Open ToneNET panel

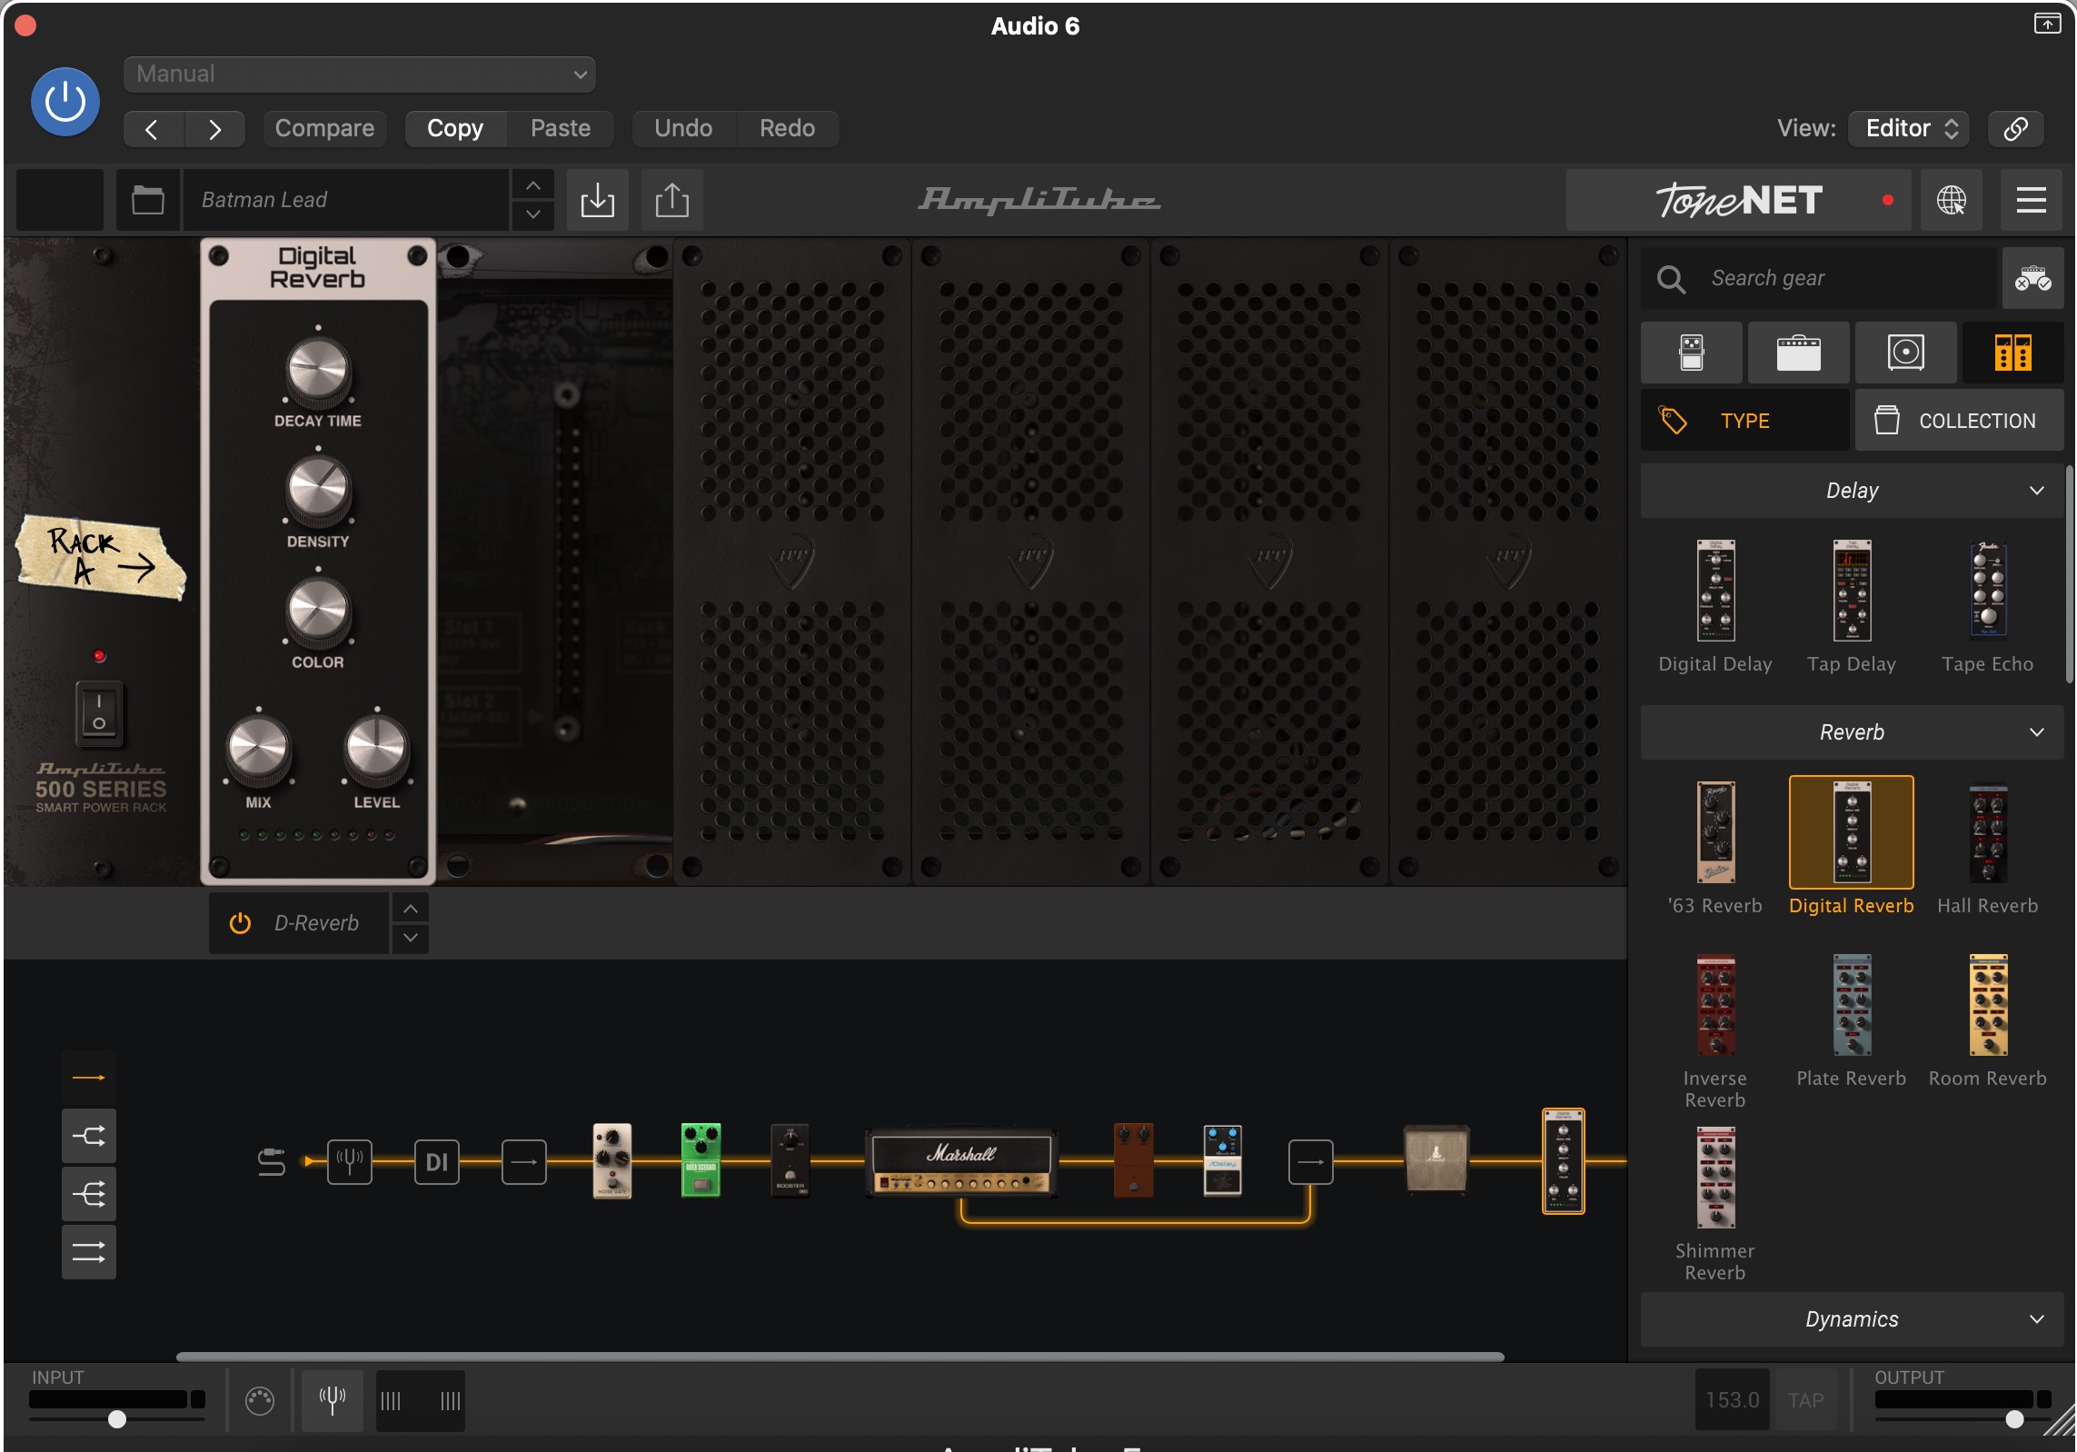1738,200
